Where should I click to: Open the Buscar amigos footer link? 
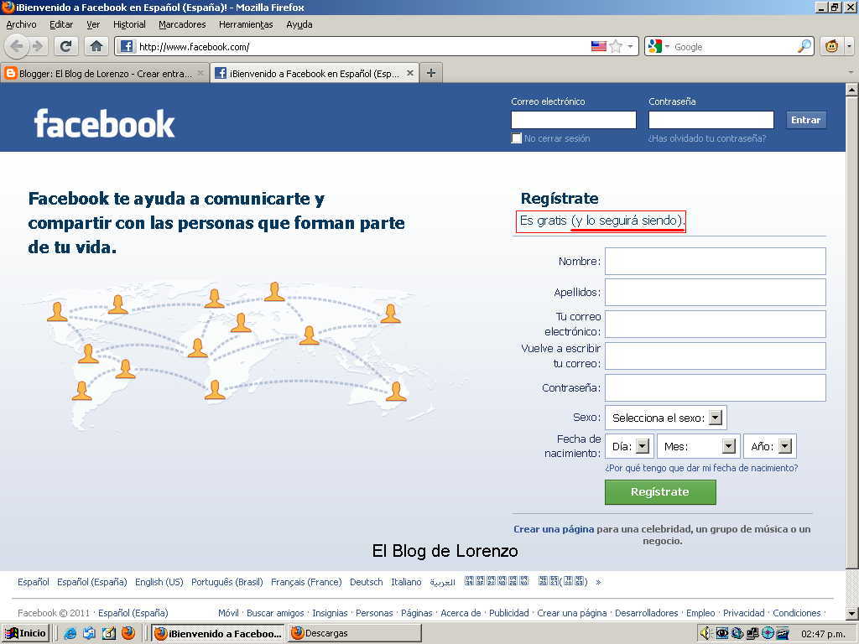click(275, 613)
